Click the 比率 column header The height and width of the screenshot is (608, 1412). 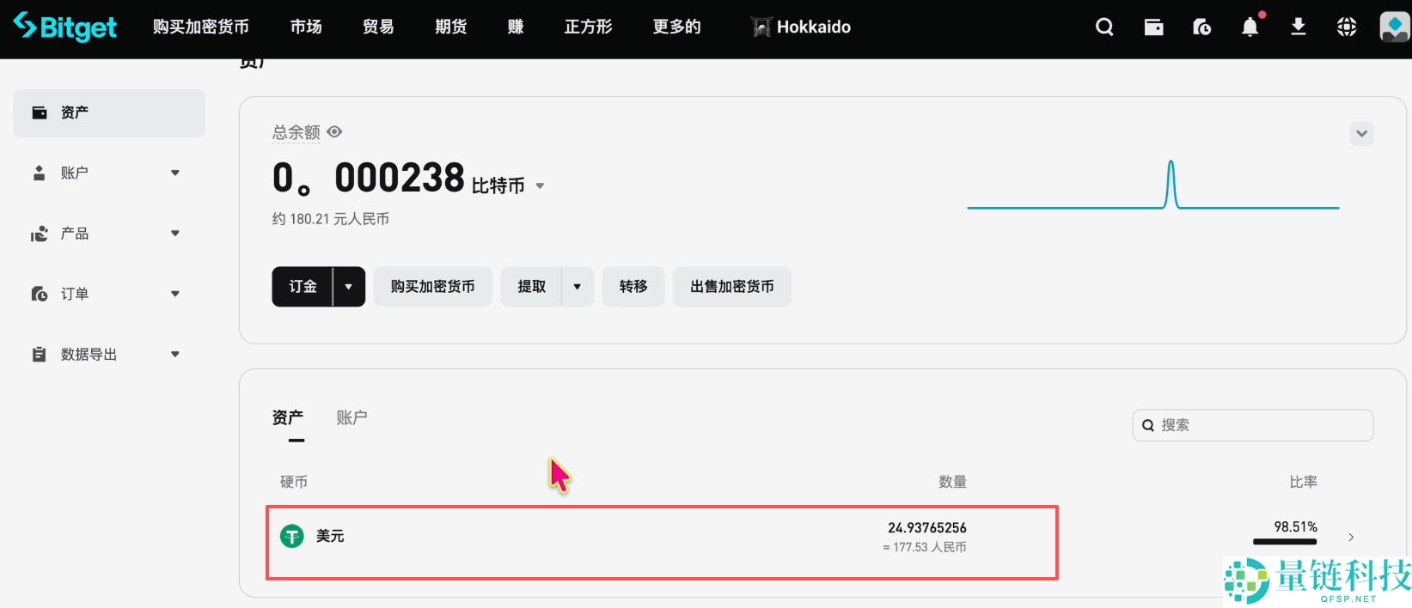point(1304,482)
